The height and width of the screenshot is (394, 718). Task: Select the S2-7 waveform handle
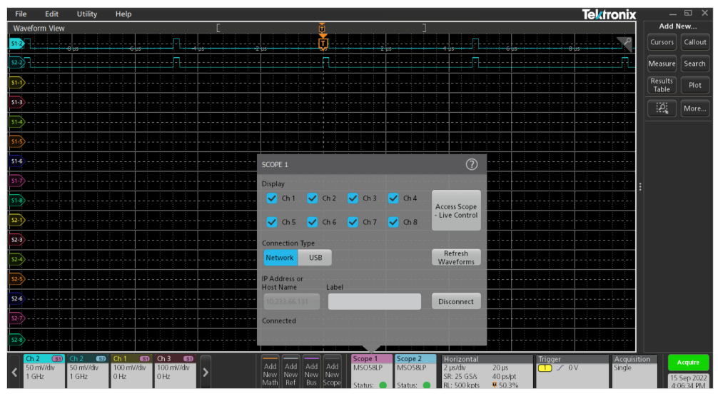point(17,318)
